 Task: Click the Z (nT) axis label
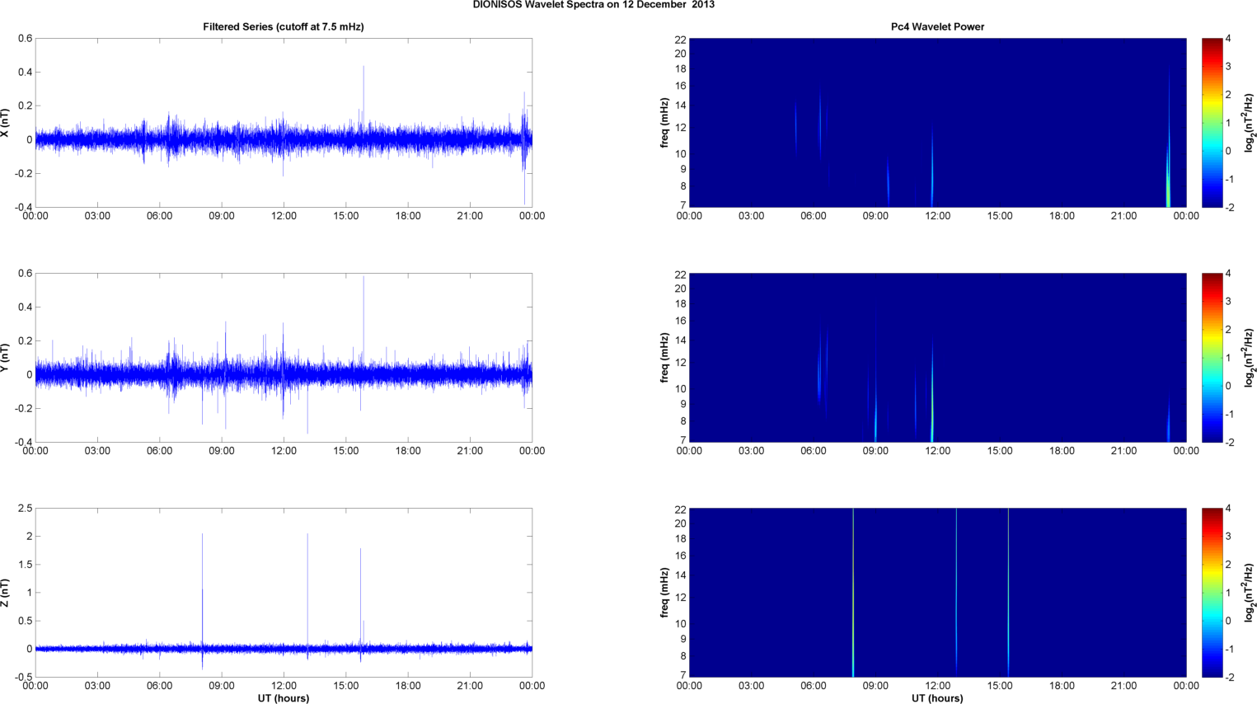(6, 593)
